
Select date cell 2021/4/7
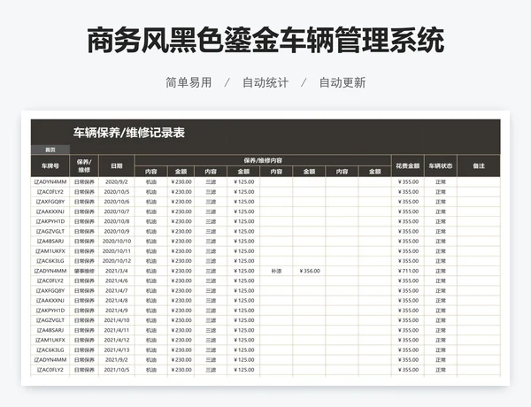click(117, 290)
